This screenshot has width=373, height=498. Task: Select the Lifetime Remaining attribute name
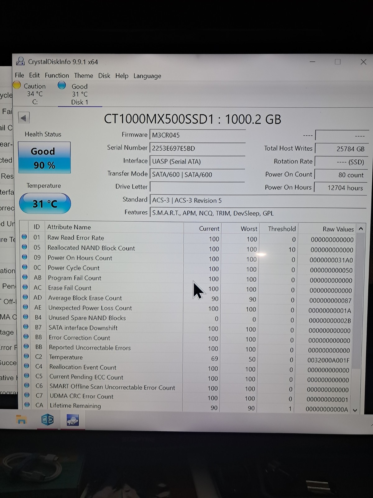tap(75, 406)
